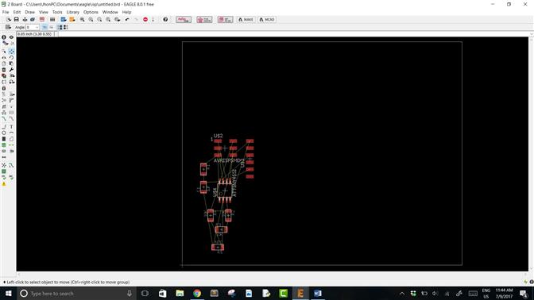Click the EAGLE taskbar icon

300,293
